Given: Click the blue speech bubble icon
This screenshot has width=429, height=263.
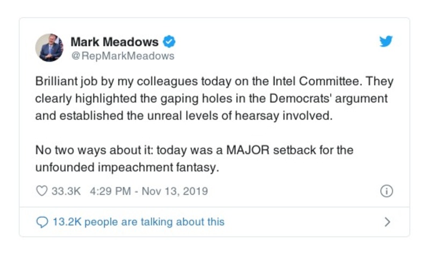Looking at the screenshot, I should (42, 222).
